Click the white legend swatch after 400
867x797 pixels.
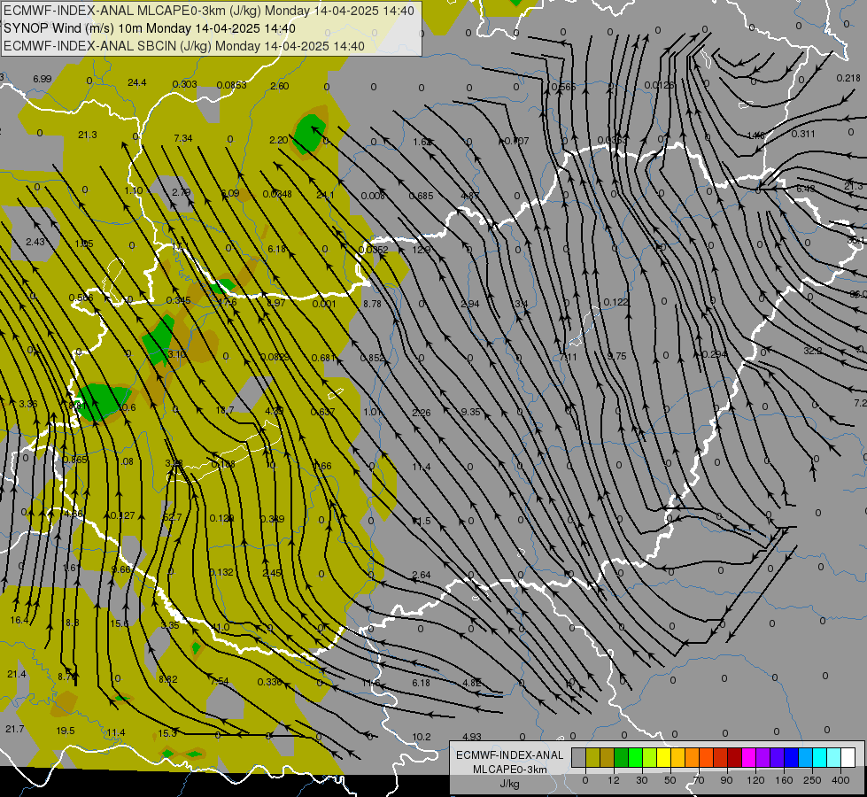[x=848, y=758]
